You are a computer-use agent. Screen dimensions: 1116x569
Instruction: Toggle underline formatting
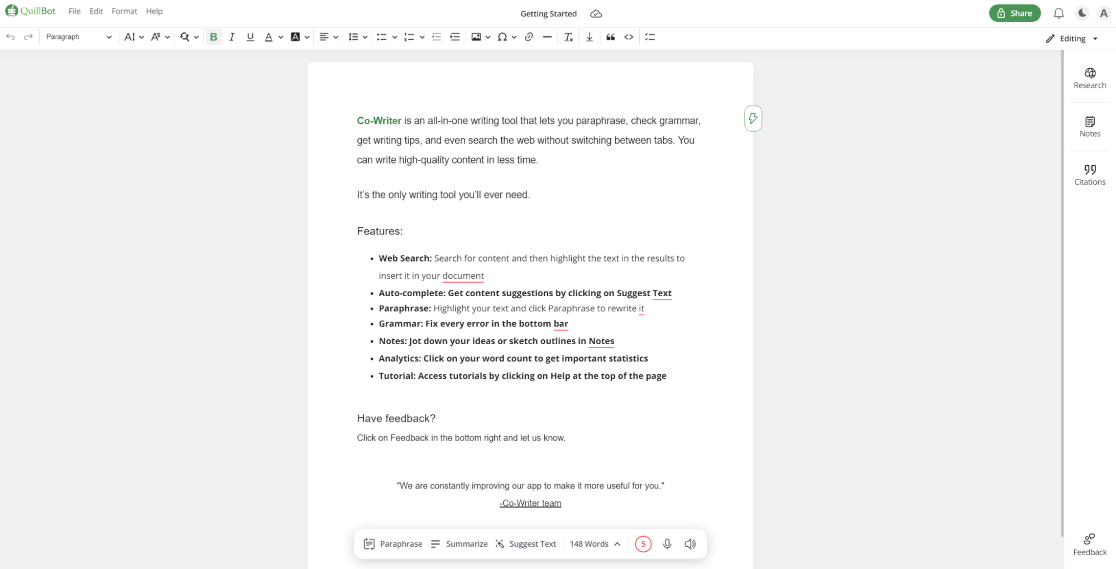point(250,37)
